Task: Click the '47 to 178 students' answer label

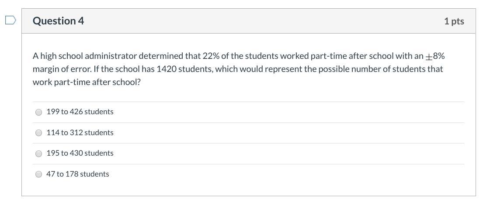Action: 78,174
